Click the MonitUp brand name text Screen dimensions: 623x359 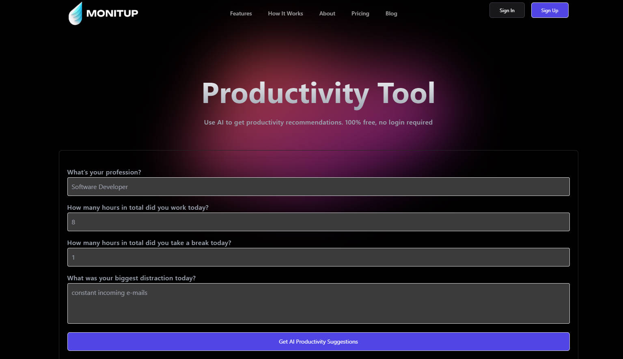pyautogui.click(x=112, y=13)
